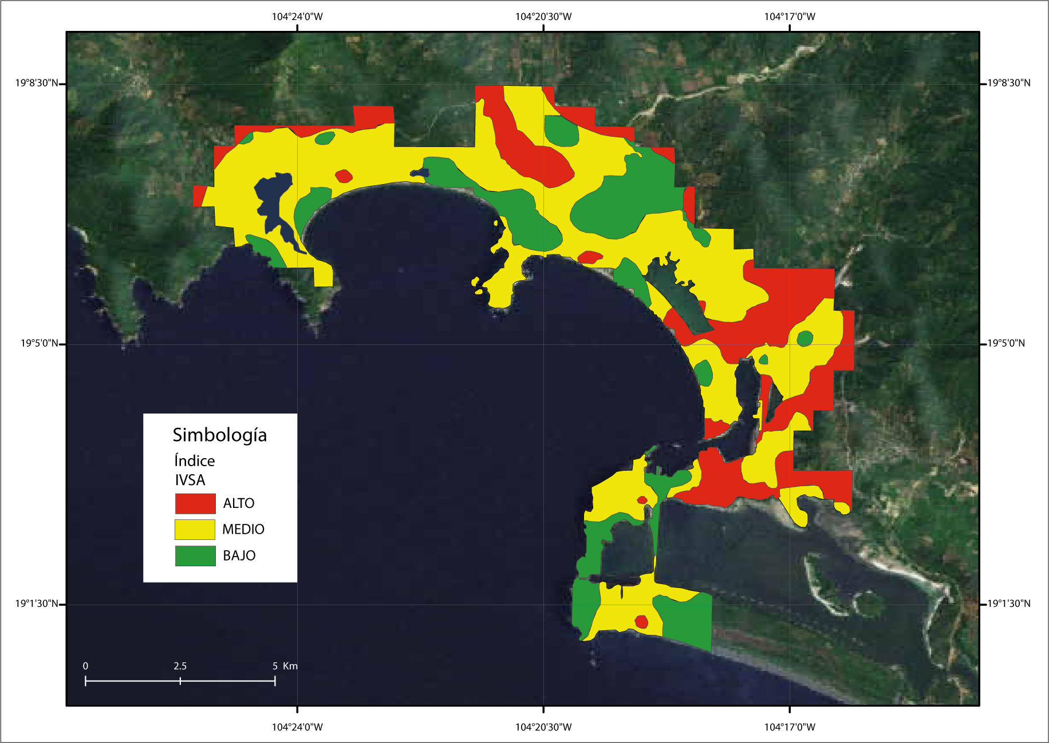Click the top 104°20'30"W longitude label
1049x743 pixels.
point(543,17)
